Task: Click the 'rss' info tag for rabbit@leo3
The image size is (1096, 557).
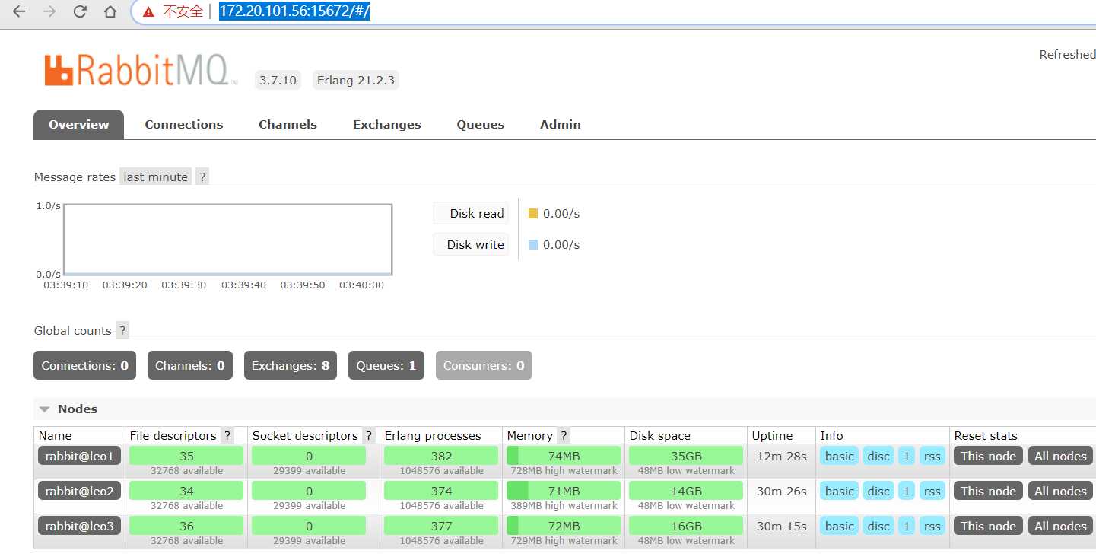Action: pyautogui.click(x=932, y=526)
